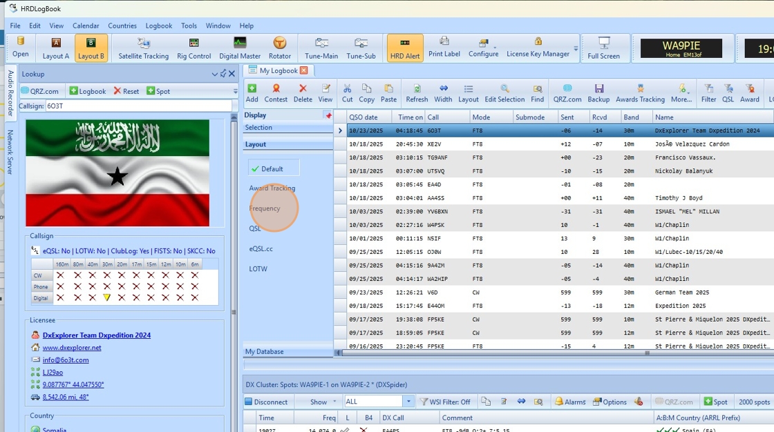Toggle the WSI Filter in DX Cluster

445,402
